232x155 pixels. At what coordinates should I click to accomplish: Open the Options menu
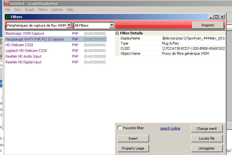click(x=57, y=10)
